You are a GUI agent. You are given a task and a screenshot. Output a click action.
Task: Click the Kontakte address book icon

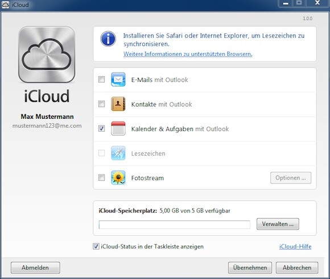118,104
